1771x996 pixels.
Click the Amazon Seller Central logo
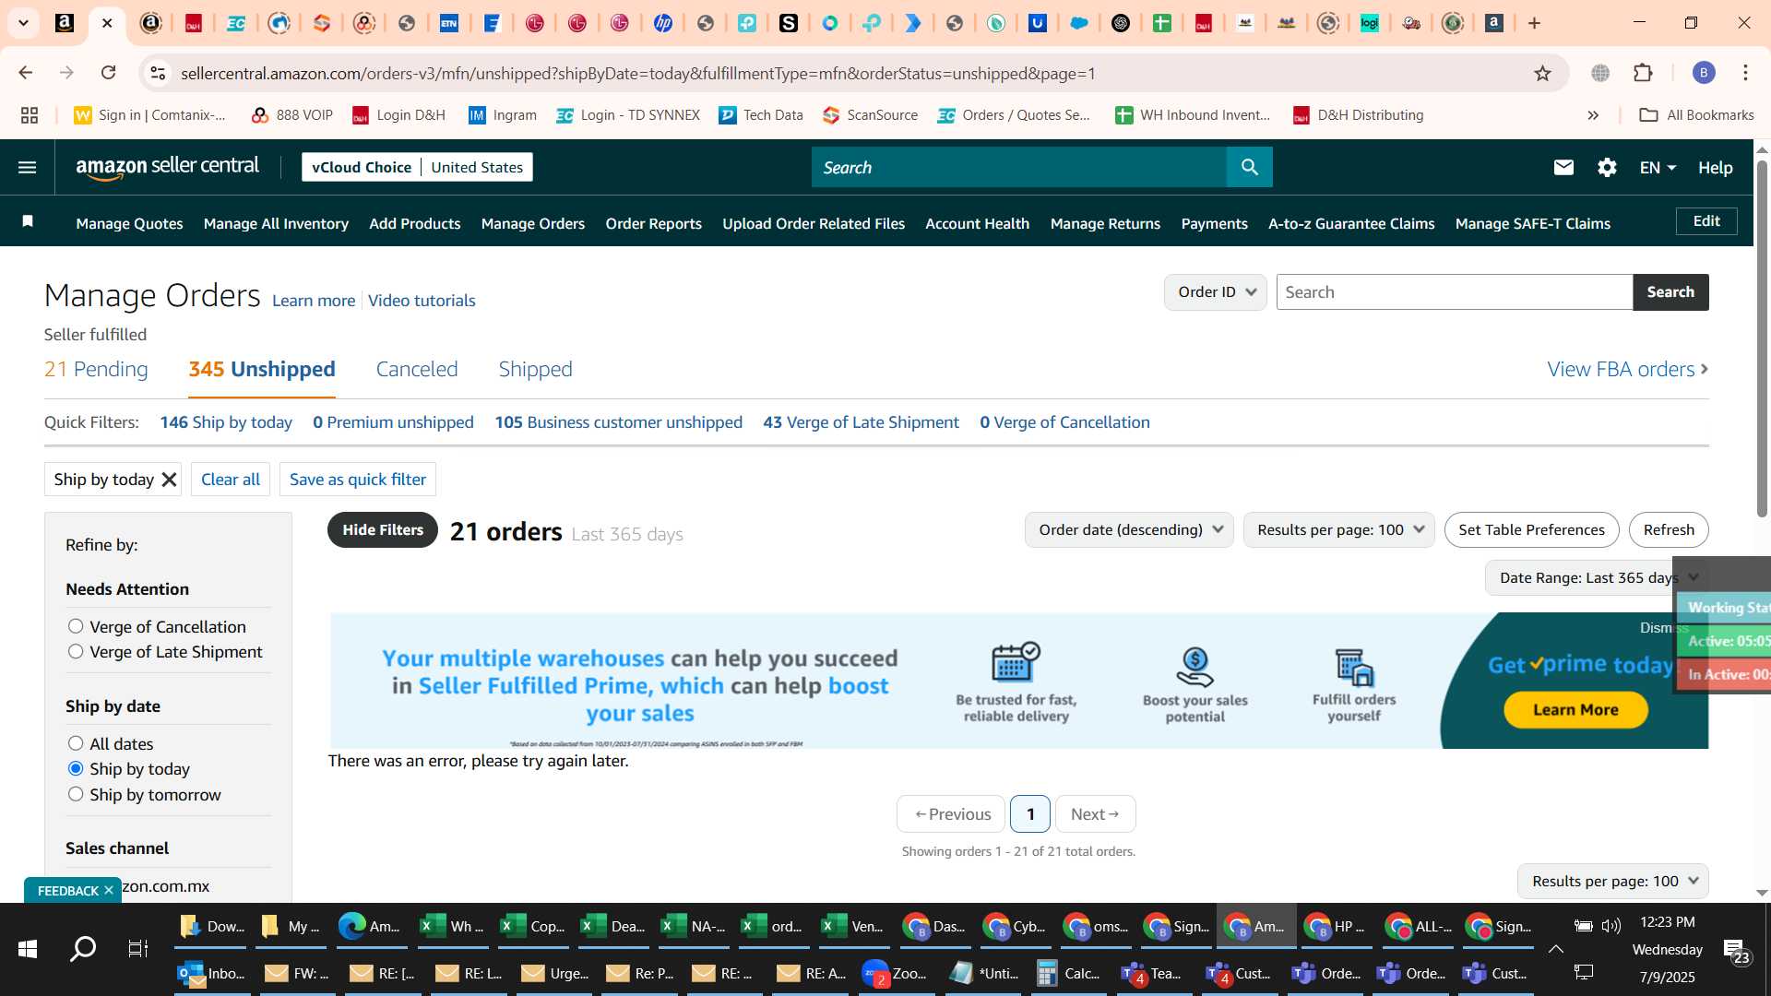point(167,167)
